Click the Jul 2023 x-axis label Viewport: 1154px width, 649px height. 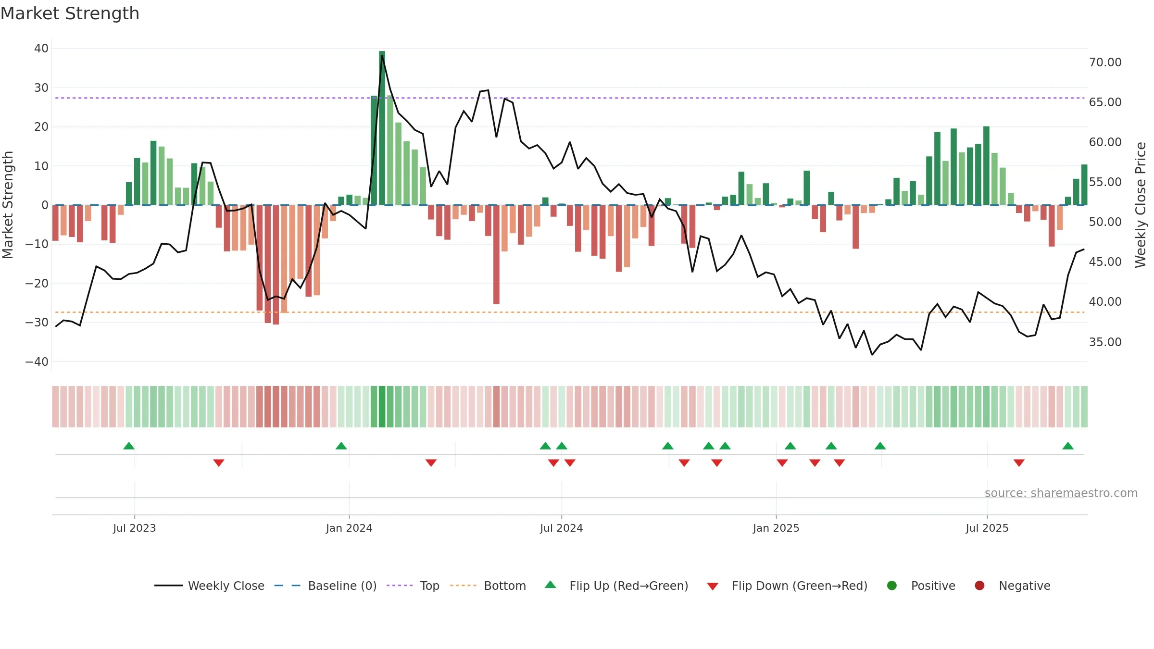coord(135,528)
